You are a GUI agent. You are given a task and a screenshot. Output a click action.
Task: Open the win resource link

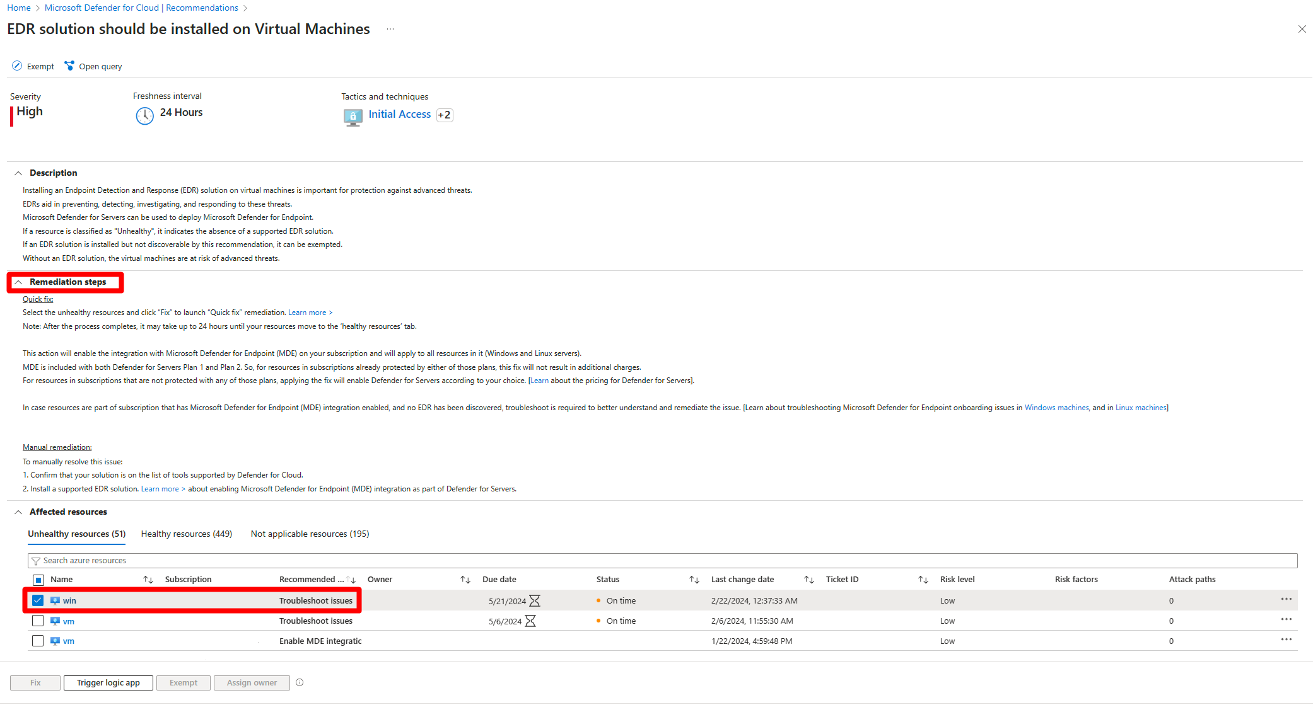[x=69, y=601]
